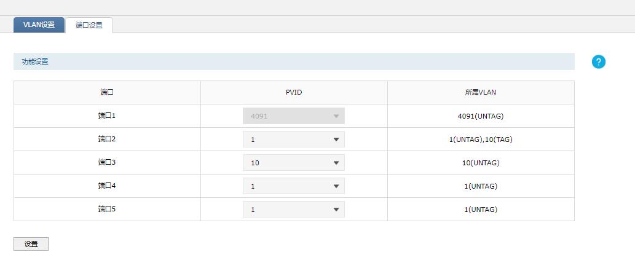This screenshot has height=255, width=635.
Task: Click the 功能设置 section header
Action: [35, 62]
